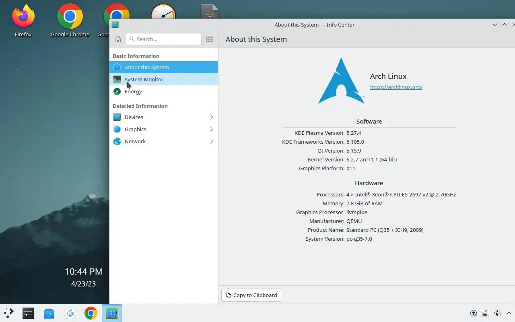Click the Info Center home button
This screenshot has width=515, height=322.
118,39
